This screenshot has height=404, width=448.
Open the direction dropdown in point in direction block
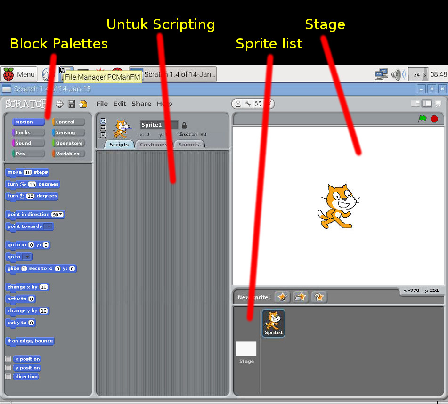pyautogui.click(x=60, y=214)
